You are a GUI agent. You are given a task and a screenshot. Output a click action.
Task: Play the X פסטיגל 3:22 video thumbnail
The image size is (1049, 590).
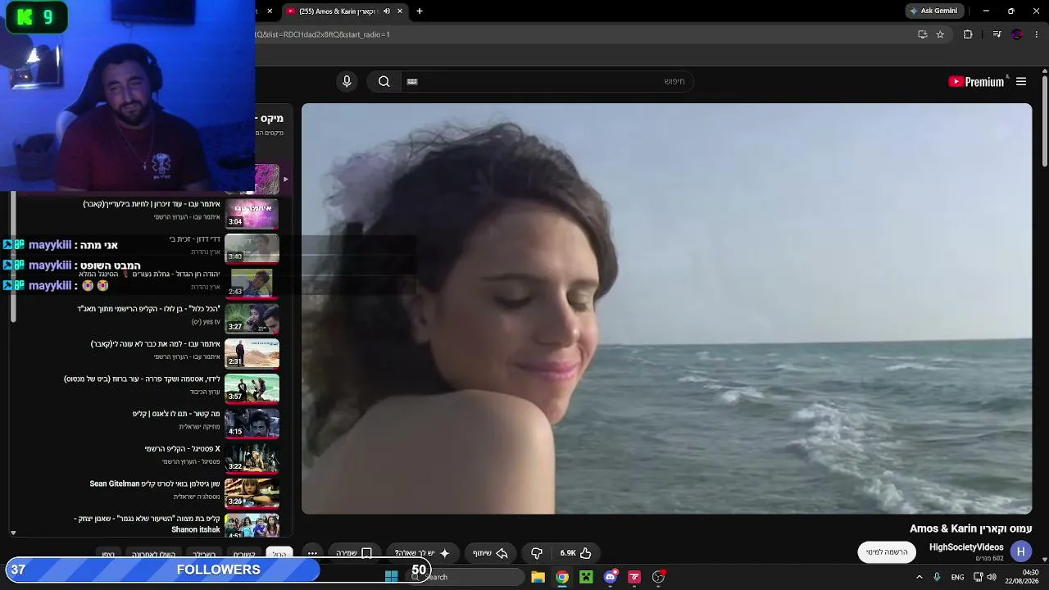click(252, 458)
